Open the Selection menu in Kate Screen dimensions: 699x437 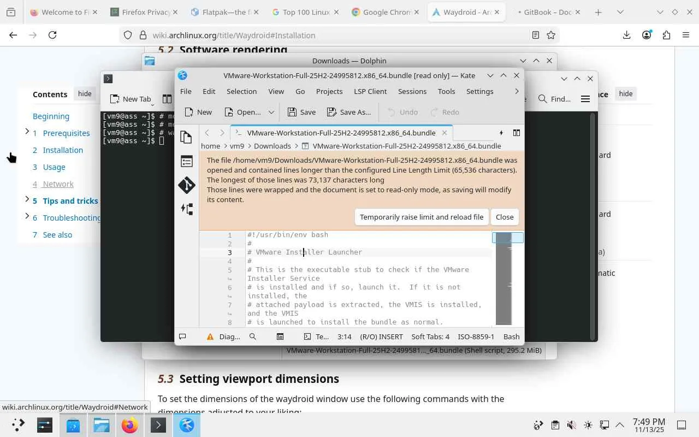[x=241, y=91]
